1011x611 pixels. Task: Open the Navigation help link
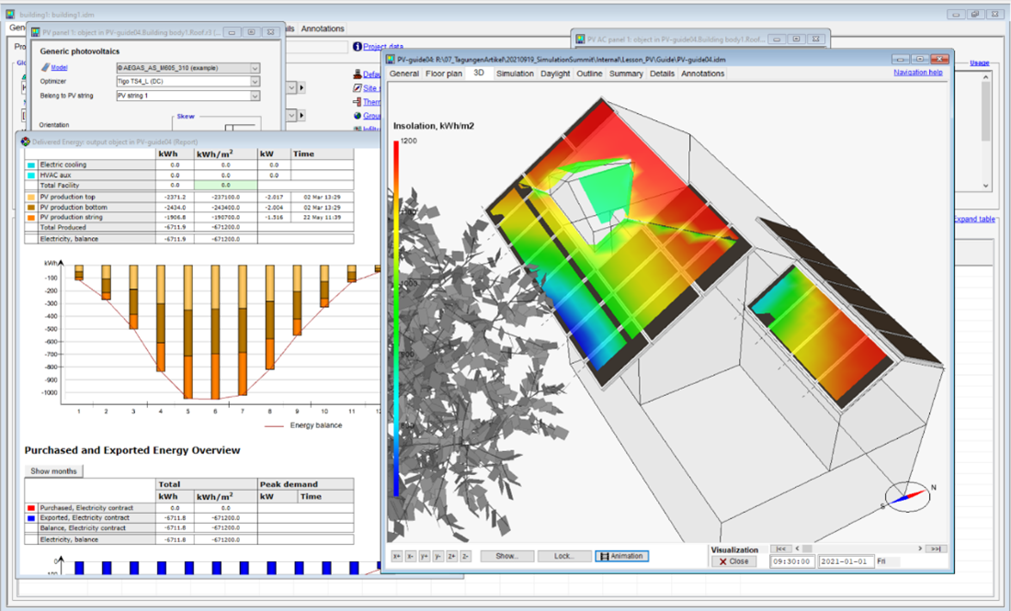tap(917, 73)
